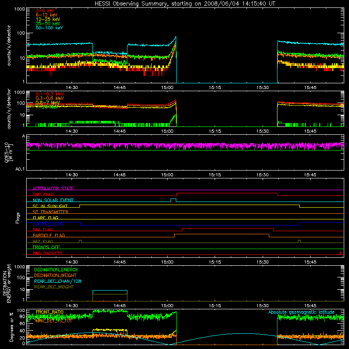
Task: Click the A0.1 tick label on GOES panel
Action: [20, 169]
